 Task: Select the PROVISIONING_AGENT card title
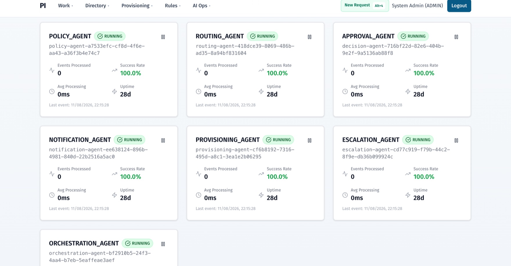[x=228, y=140]
